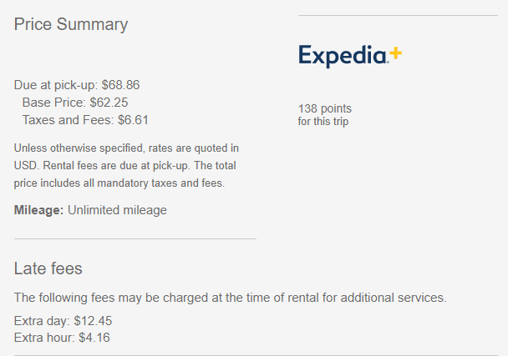Click the Late fees heading

(48, 268)
